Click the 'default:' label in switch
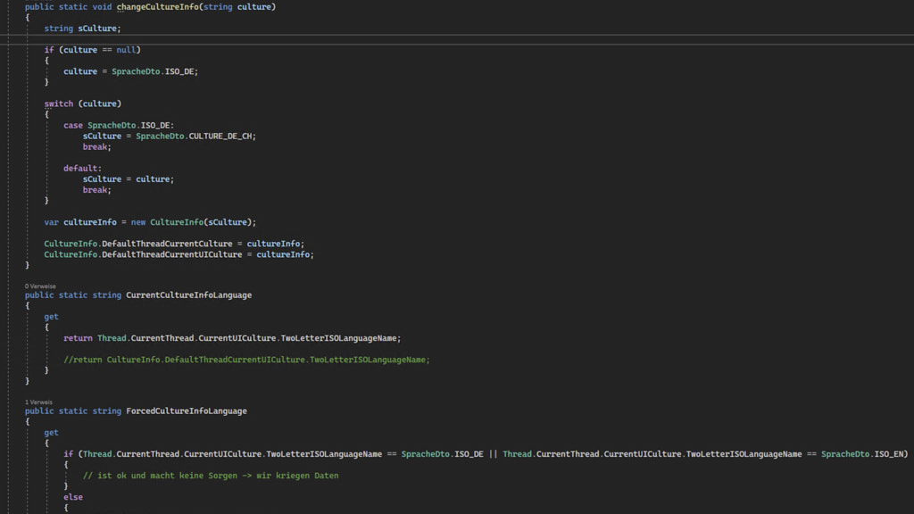The image size is (914, 514). pyautogui.click(x=82, y=169)
